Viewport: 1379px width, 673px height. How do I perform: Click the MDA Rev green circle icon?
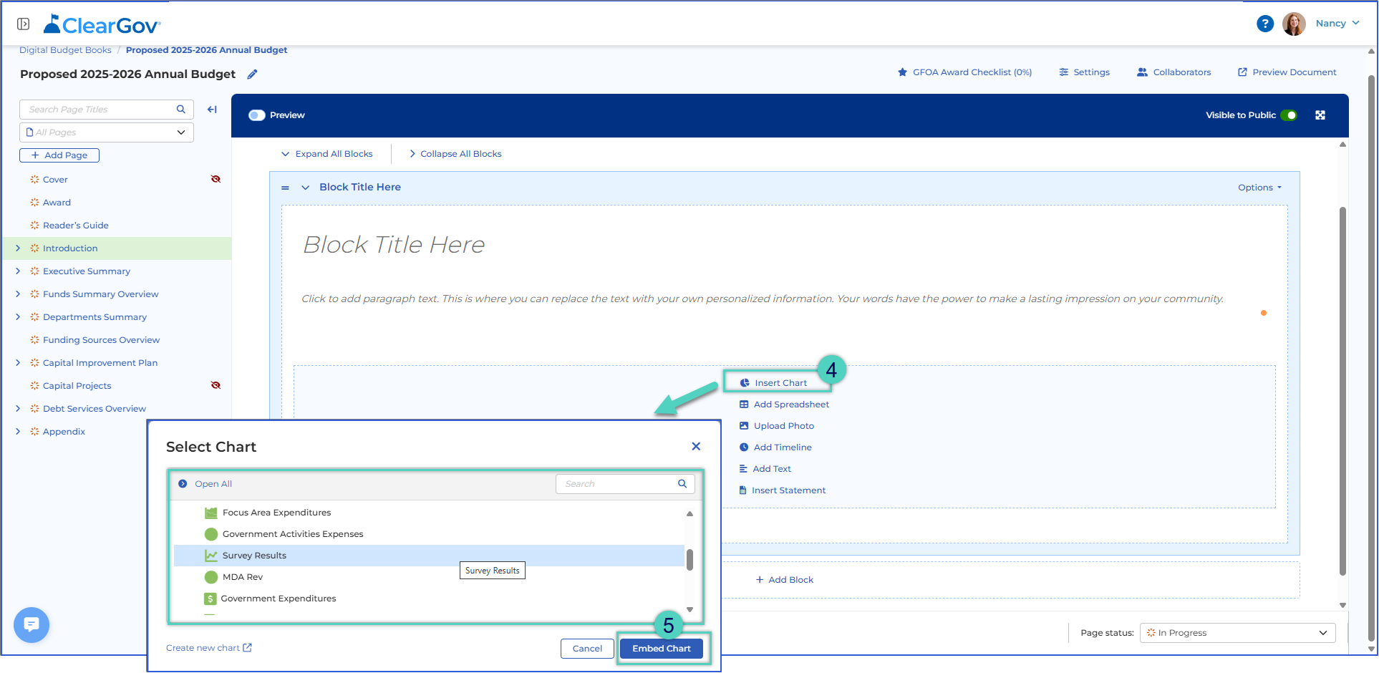[211, 577]
